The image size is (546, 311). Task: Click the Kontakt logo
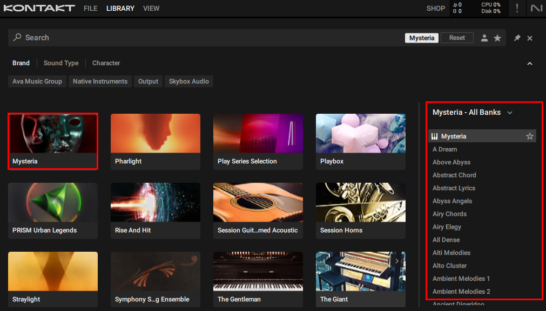click(x=39, y=8)
